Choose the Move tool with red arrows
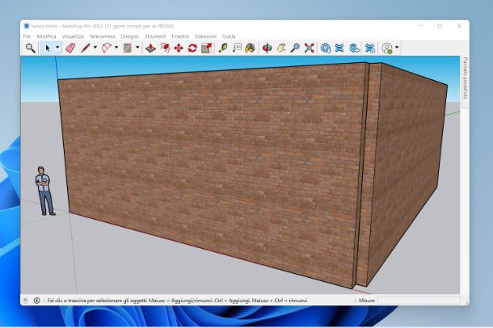 pyautogui.click(x=179, y=48)
